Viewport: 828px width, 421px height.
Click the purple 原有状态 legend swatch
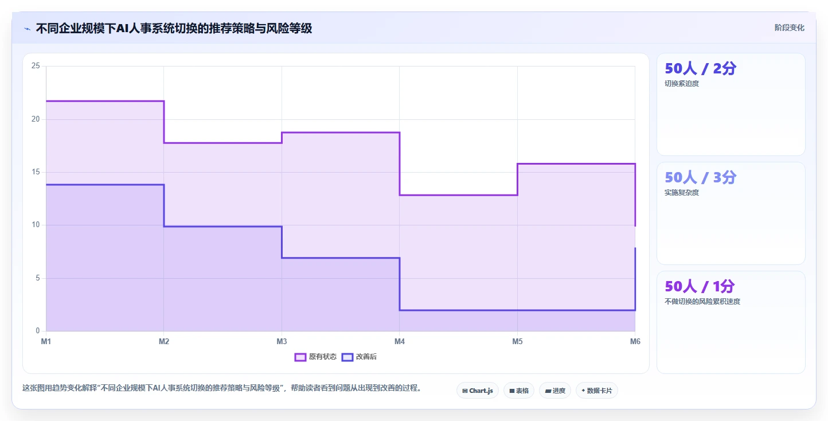point(300,357)
